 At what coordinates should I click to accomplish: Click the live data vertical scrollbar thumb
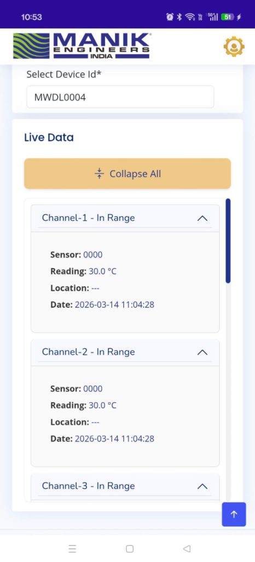tap(228, 241)
